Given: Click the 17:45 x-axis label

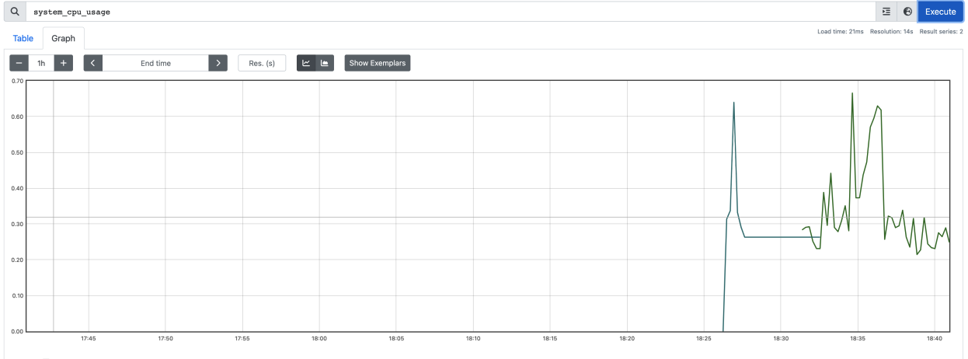Looking at the screenshot, I should click(89, 339).
